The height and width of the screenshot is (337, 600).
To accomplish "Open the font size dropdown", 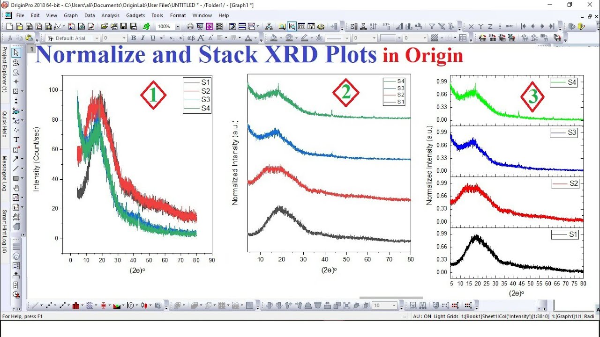I will [x=124, y=38].
